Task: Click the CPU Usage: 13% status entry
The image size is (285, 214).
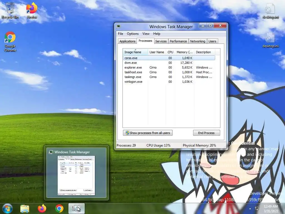Action: [158, 145]
